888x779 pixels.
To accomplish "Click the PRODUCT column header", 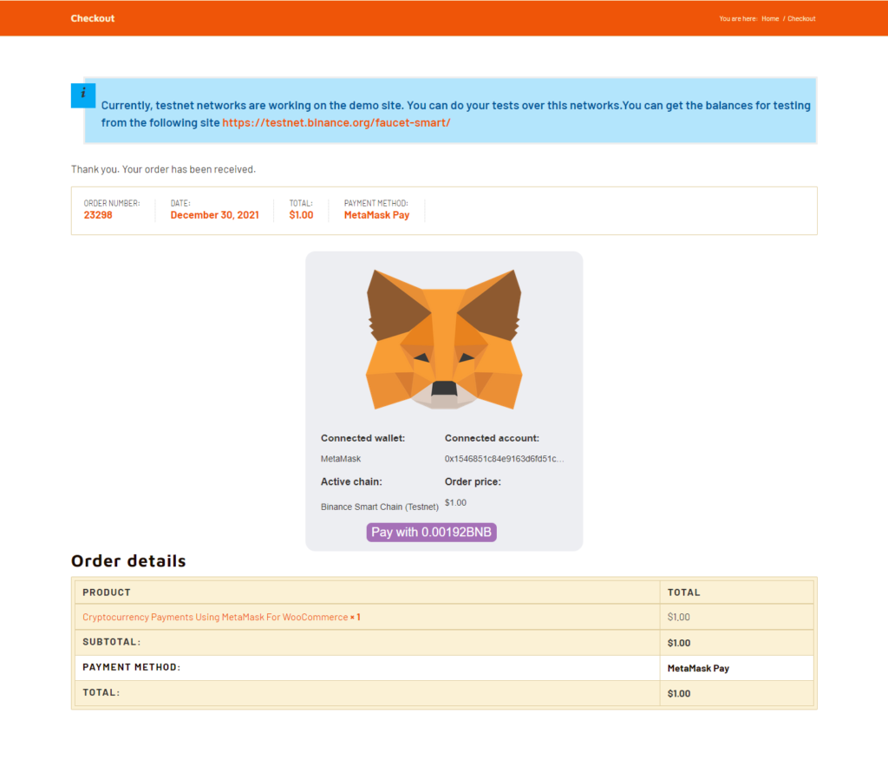I will pyautogui.click(x=107, y=592).
